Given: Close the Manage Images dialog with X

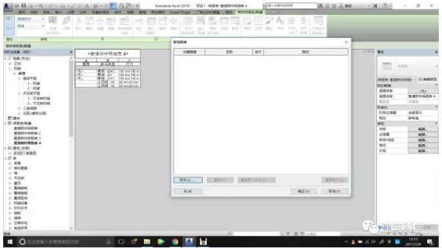Looking at the screenshot, I should (x=346, y=42).
